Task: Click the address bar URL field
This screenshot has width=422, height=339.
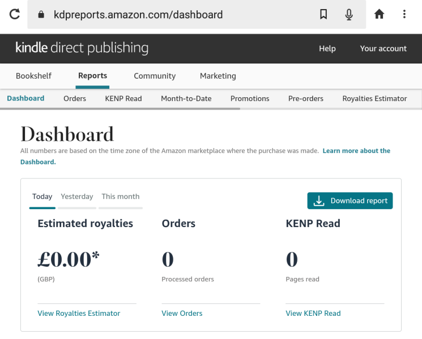Action: (x=170, y=15)
